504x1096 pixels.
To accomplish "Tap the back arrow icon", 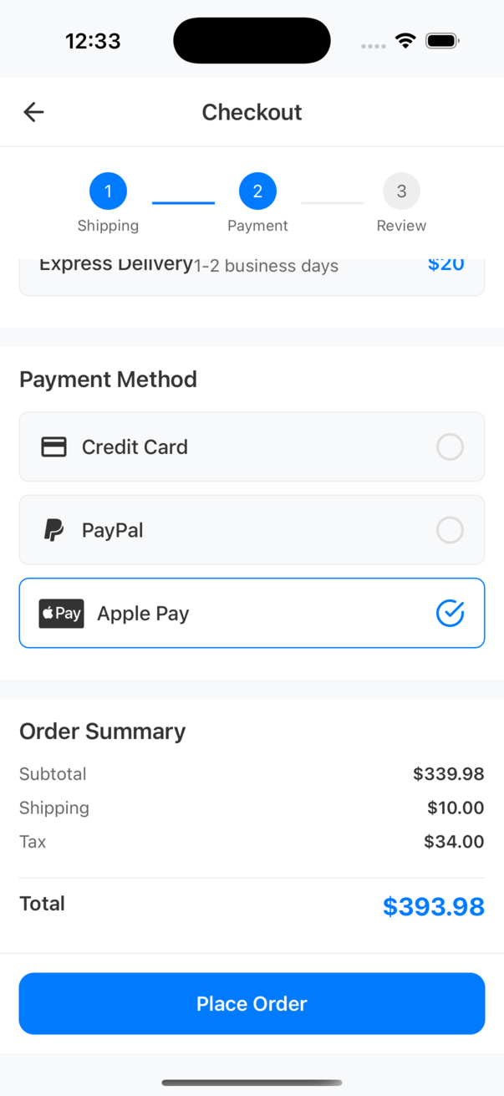I will [x=33, y=112].
